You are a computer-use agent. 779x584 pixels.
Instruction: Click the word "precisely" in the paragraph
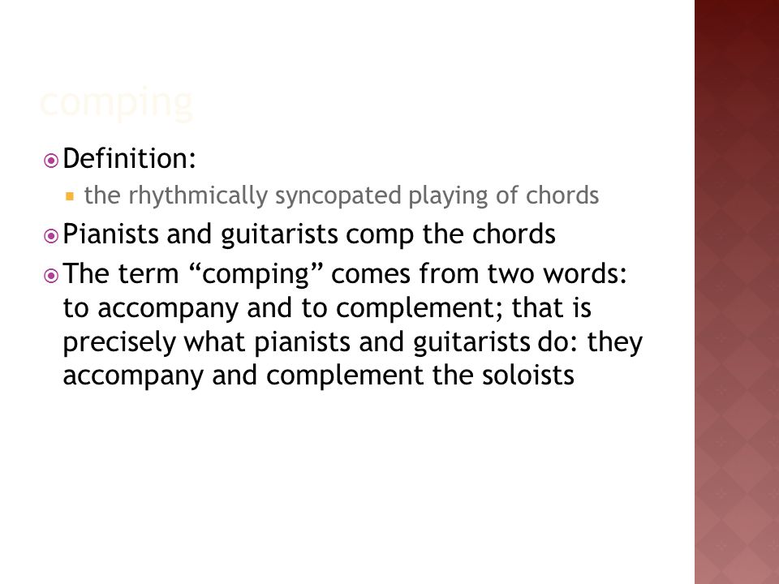(x=119, y=342)
